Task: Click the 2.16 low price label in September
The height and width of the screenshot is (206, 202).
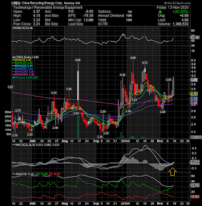Action: coord(100,136)
